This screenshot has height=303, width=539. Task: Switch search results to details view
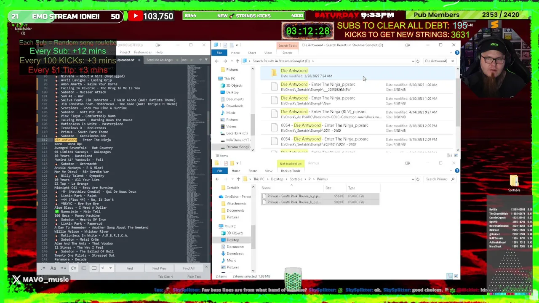(450, 155)
